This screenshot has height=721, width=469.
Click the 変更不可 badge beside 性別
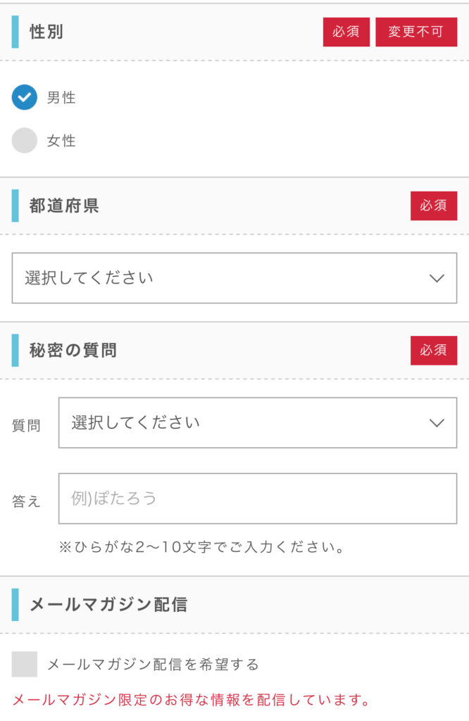point(416,32)
